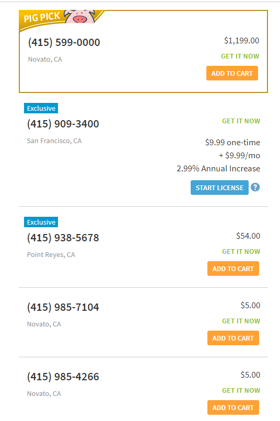Viewport: 280px width, 421px height.
Task: Add (415) 599-0000 to cart
Action: pyautogui.click(x=232, y=73)
